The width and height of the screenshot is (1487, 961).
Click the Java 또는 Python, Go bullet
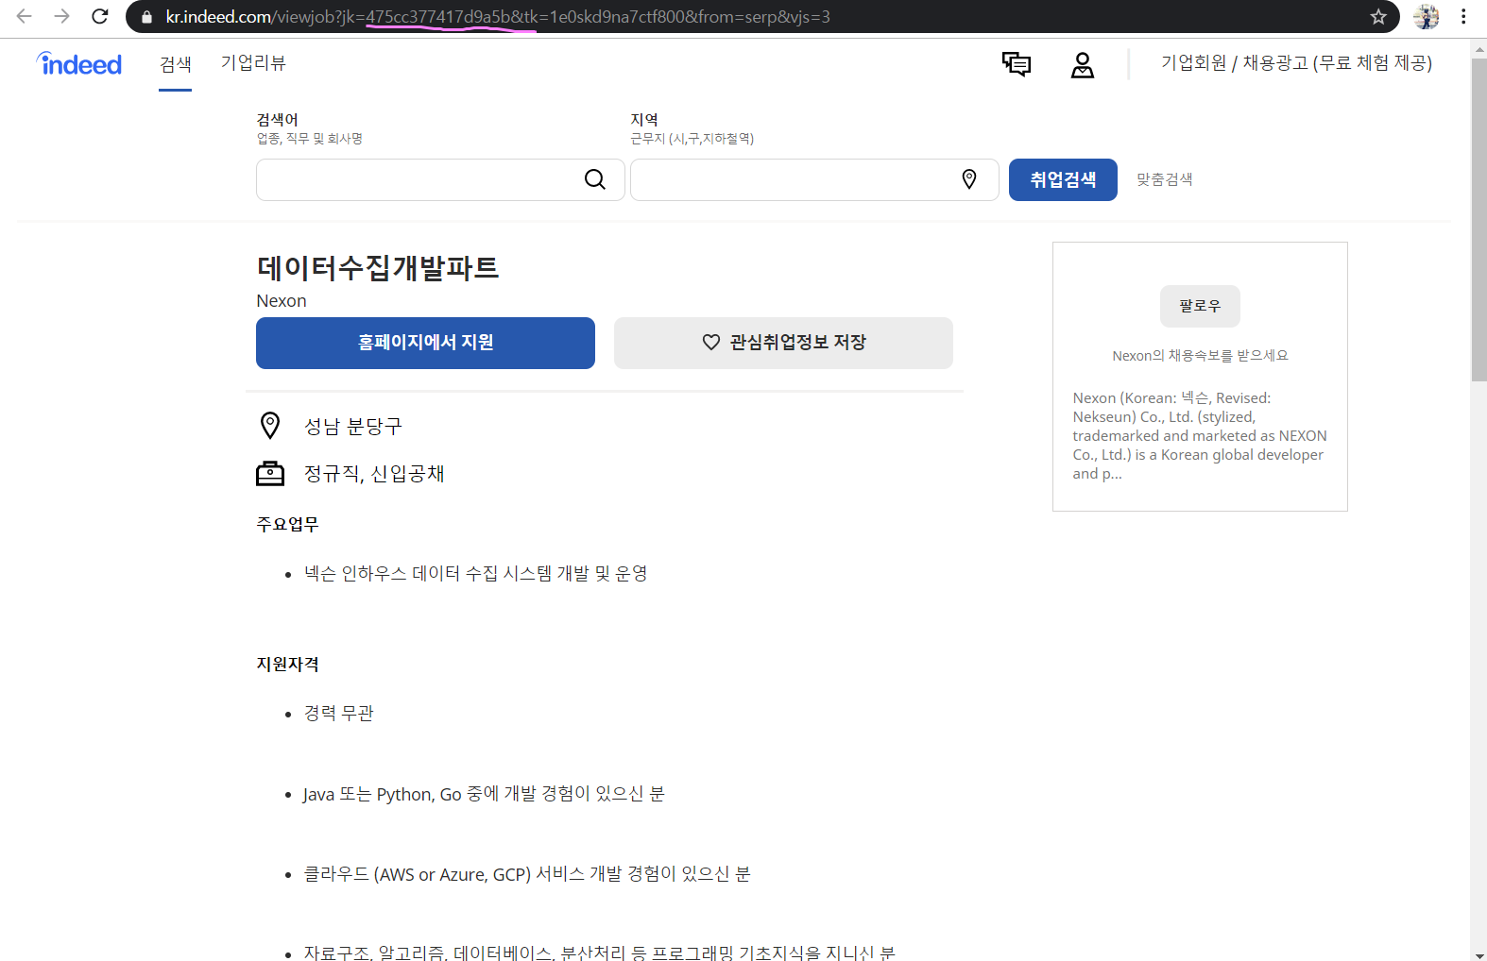(x=484, y=794)
